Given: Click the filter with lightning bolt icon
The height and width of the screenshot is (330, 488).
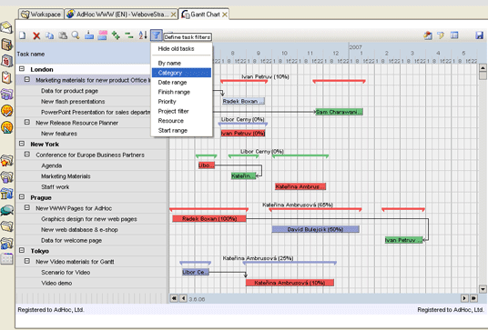Looking at the screenshot, I should (x=441, y=35).
